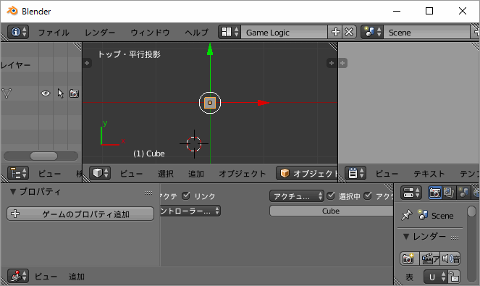The height and width of the screenshot is (286, 480).
Task: Click the Cube object button in actuators
Action: click(x=332, y=211)
